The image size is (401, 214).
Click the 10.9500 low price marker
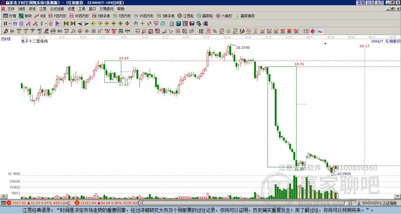344,174
